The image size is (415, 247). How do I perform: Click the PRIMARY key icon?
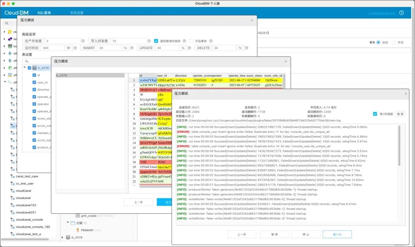(78, 230)
